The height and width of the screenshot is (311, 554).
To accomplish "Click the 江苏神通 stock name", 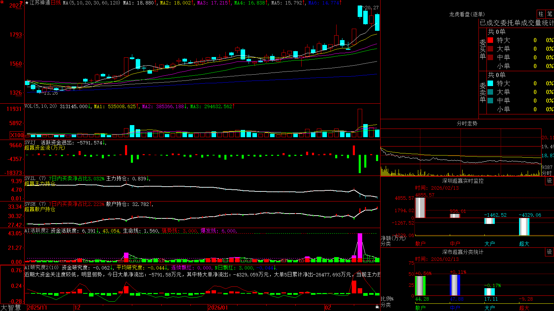I will [x=40, y=3].
